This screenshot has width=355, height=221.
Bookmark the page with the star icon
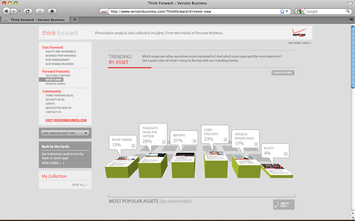pos(282,11)
